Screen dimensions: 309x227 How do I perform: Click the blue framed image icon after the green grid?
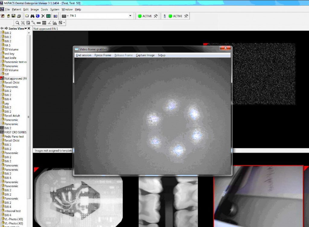[56, 16]
